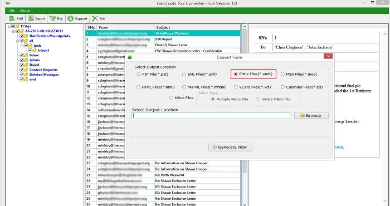Uncheck the Admin folder checkbox
This screenshot has width=390, height=206.
[x=22, y=60]
